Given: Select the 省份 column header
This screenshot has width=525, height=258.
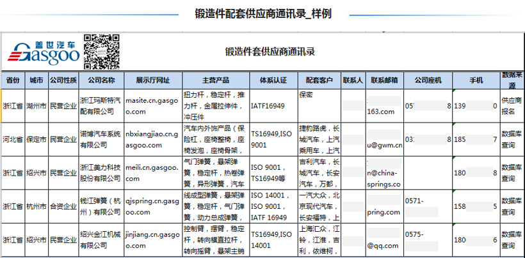Looking at the screenshot, I should pyautogui.click(x=13, y=80).
